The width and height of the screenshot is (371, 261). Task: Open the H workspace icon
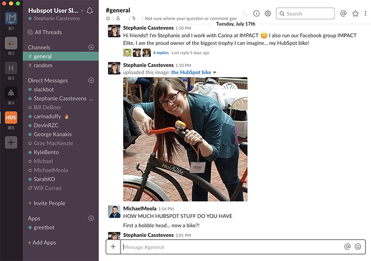[11, 68]
